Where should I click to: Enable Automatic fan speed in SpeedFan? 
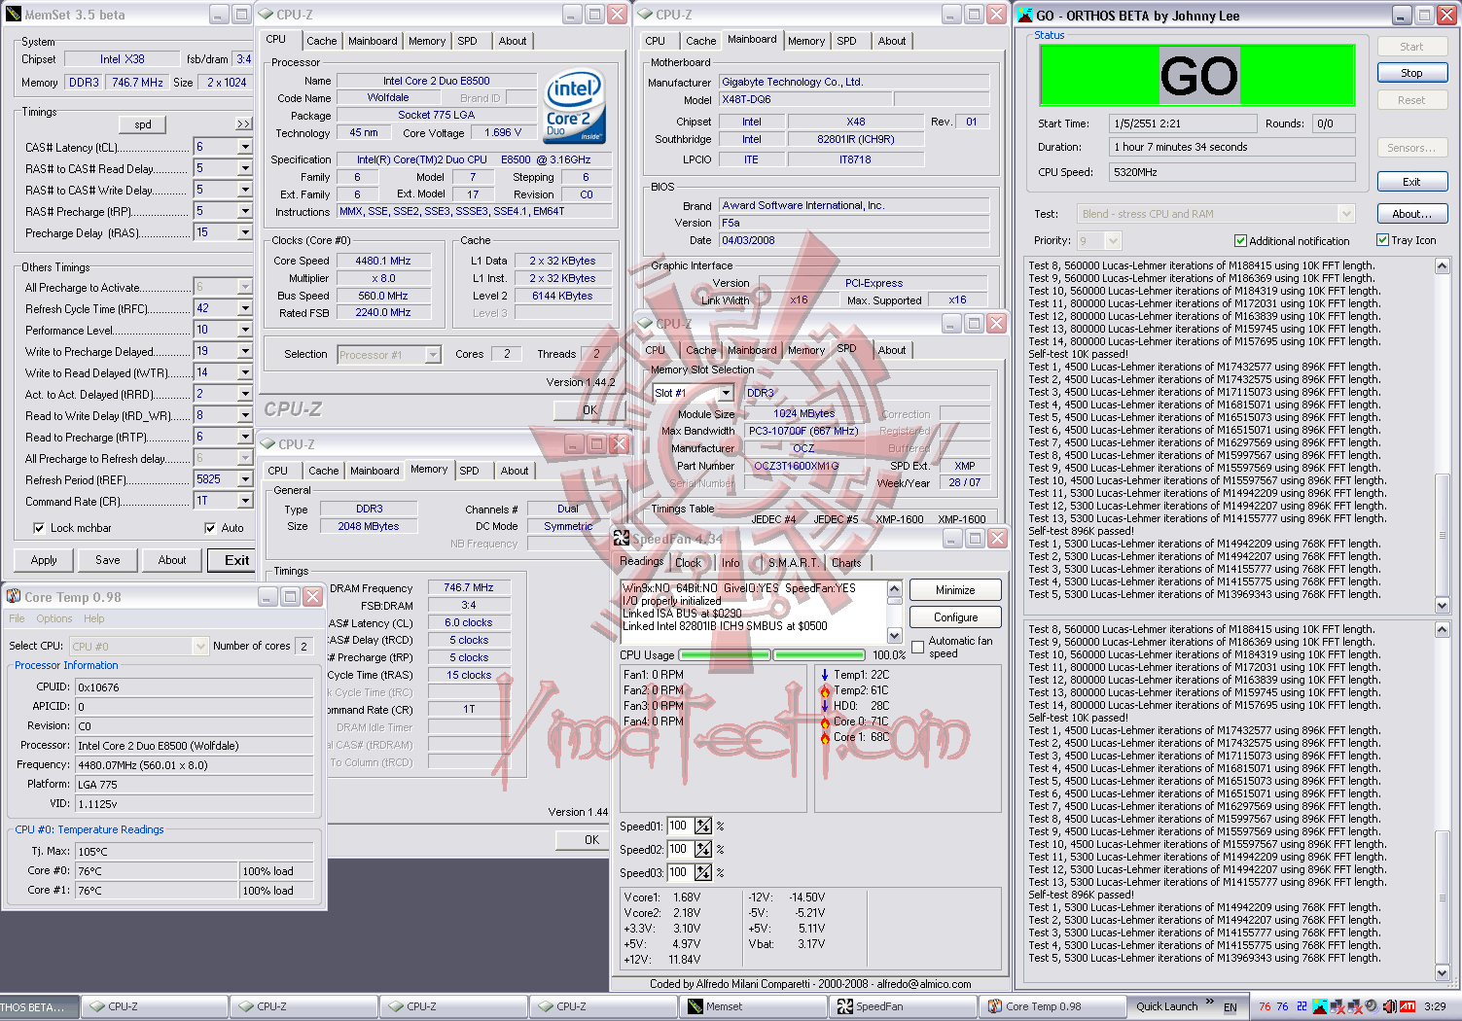point(917,647)
